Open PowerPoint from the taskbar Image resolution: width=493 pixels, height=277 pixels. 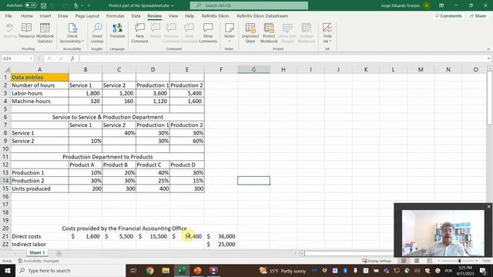(197, 270)
